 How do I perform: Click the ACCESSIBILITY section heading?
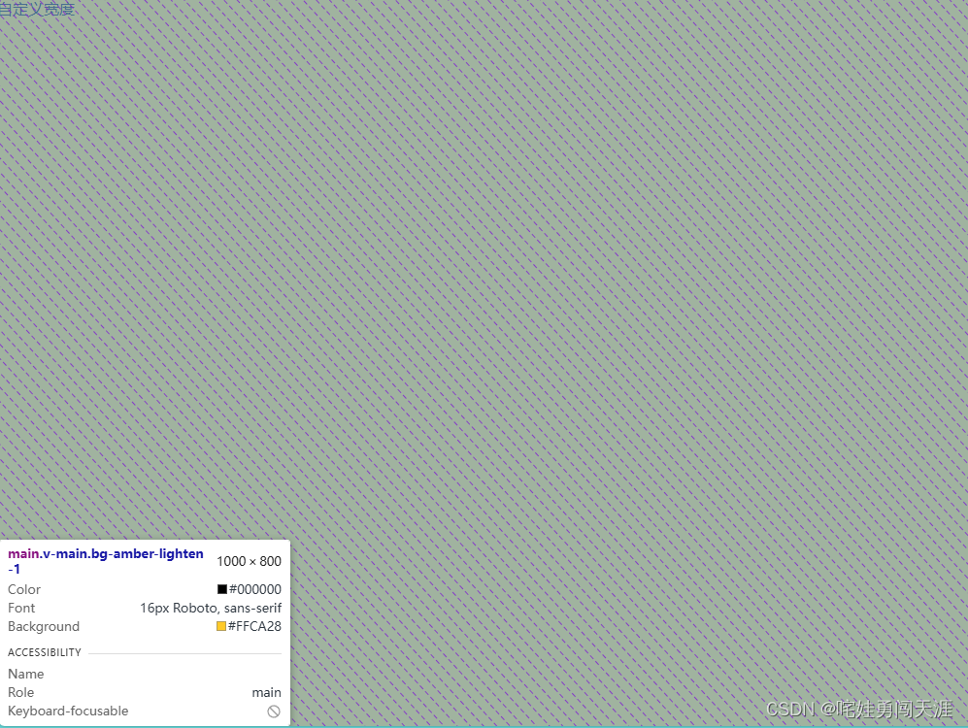pyautogui.click(x=45, y=652)
